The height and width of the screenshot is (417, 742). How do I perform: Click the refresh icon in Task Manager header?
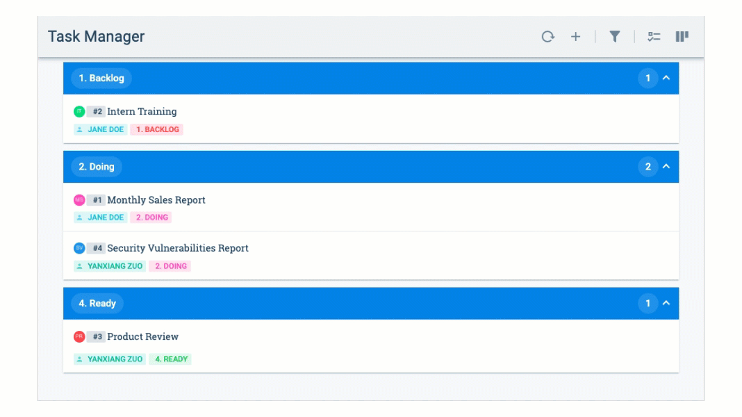coord(547,36)
